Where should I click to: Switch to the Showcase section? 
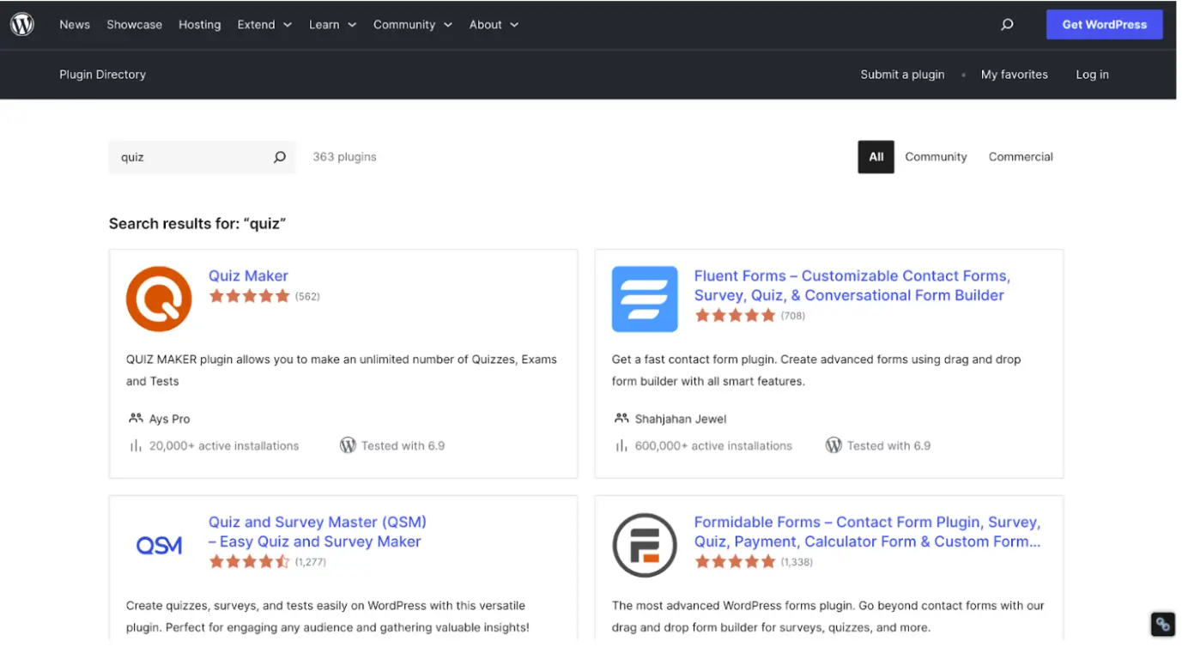click(134, 24)
